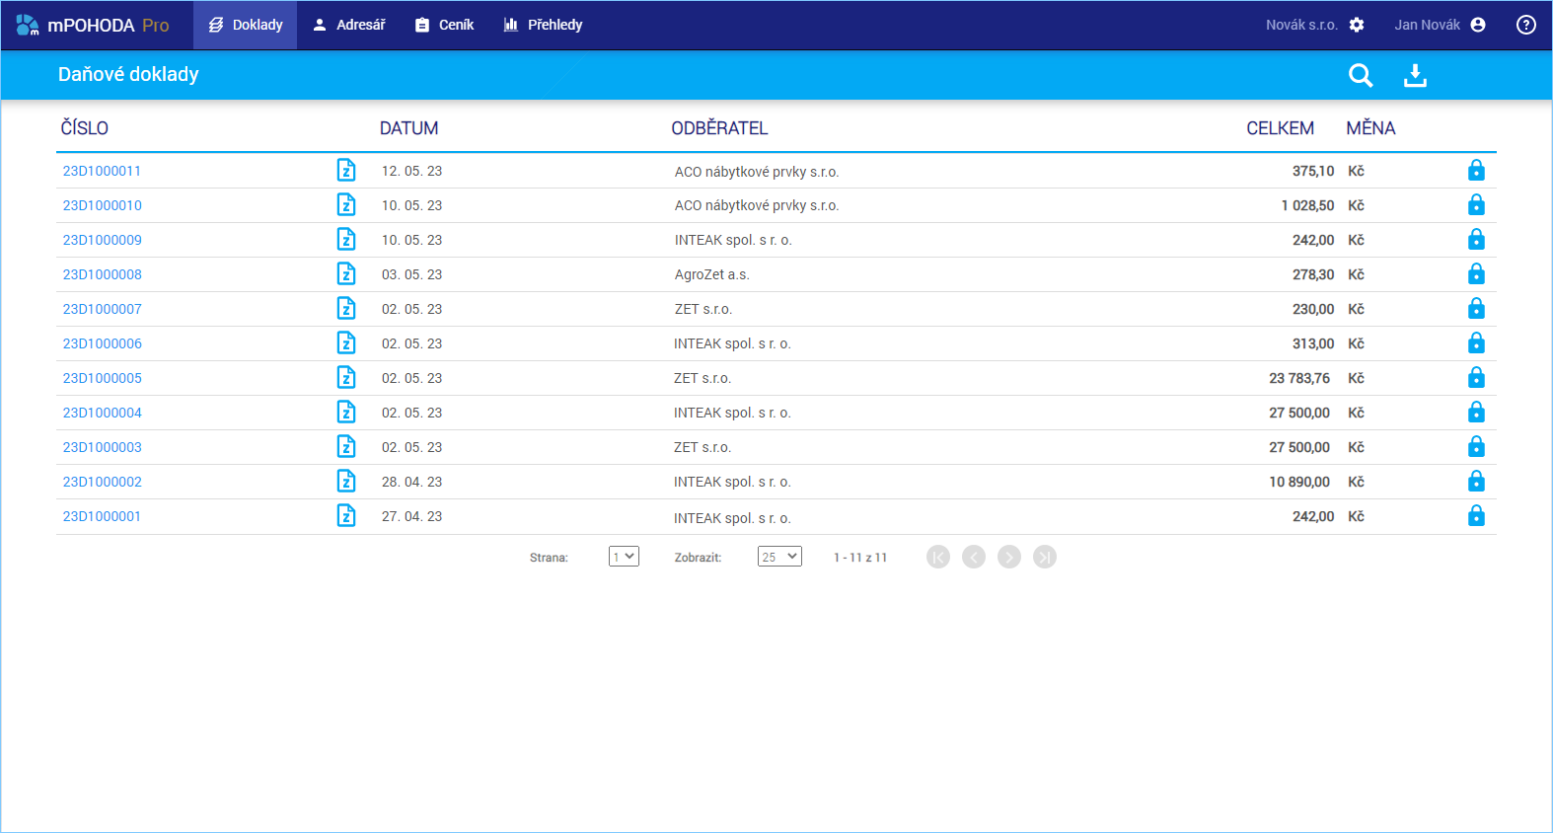The width and height of the screenshot is (1553, 833).
Task: Click AgroZet a.s. customer cell
Action: tap(711, 274)
